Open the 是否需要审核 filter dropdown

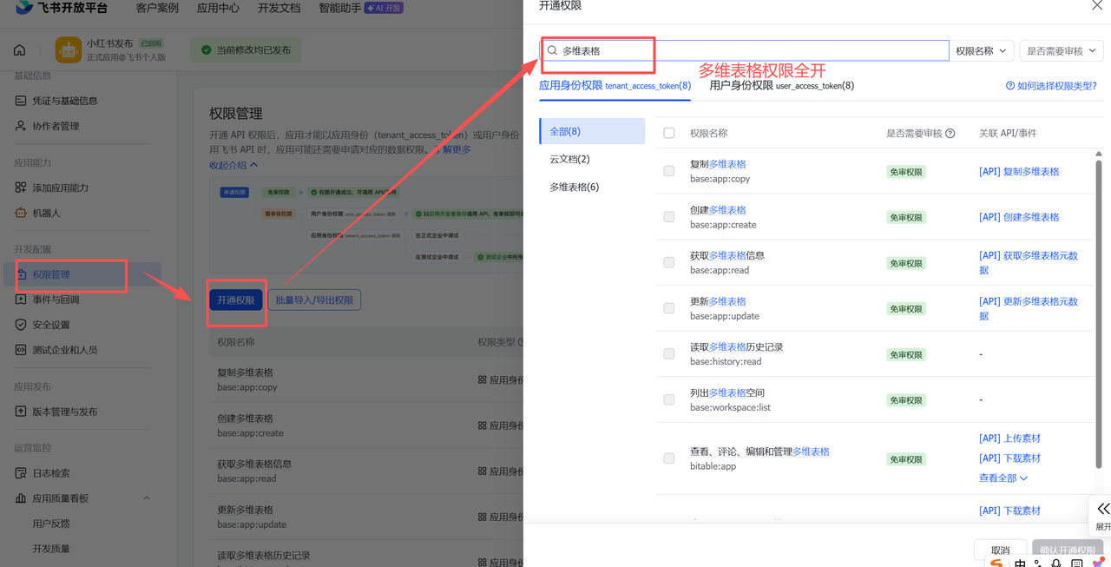1062,50
